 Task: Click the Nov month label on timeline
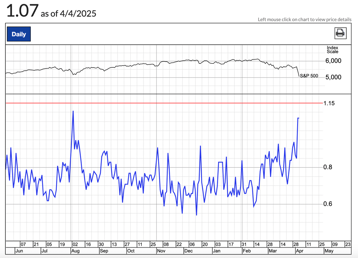pyautogui.click(x=161, y=251)
